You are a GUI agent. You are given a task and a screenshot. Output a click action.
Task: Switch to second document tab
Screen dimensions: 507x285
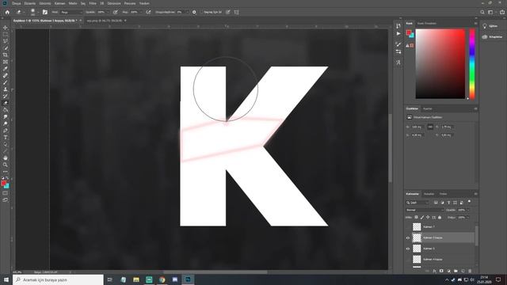pyautogui.click(x=105, y=21)
